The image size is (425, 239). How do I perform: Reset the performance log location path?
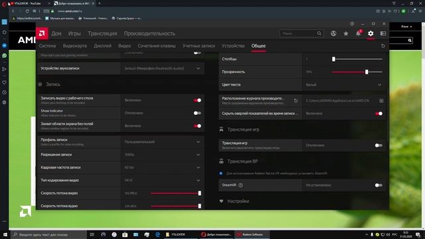pos(296,100)
